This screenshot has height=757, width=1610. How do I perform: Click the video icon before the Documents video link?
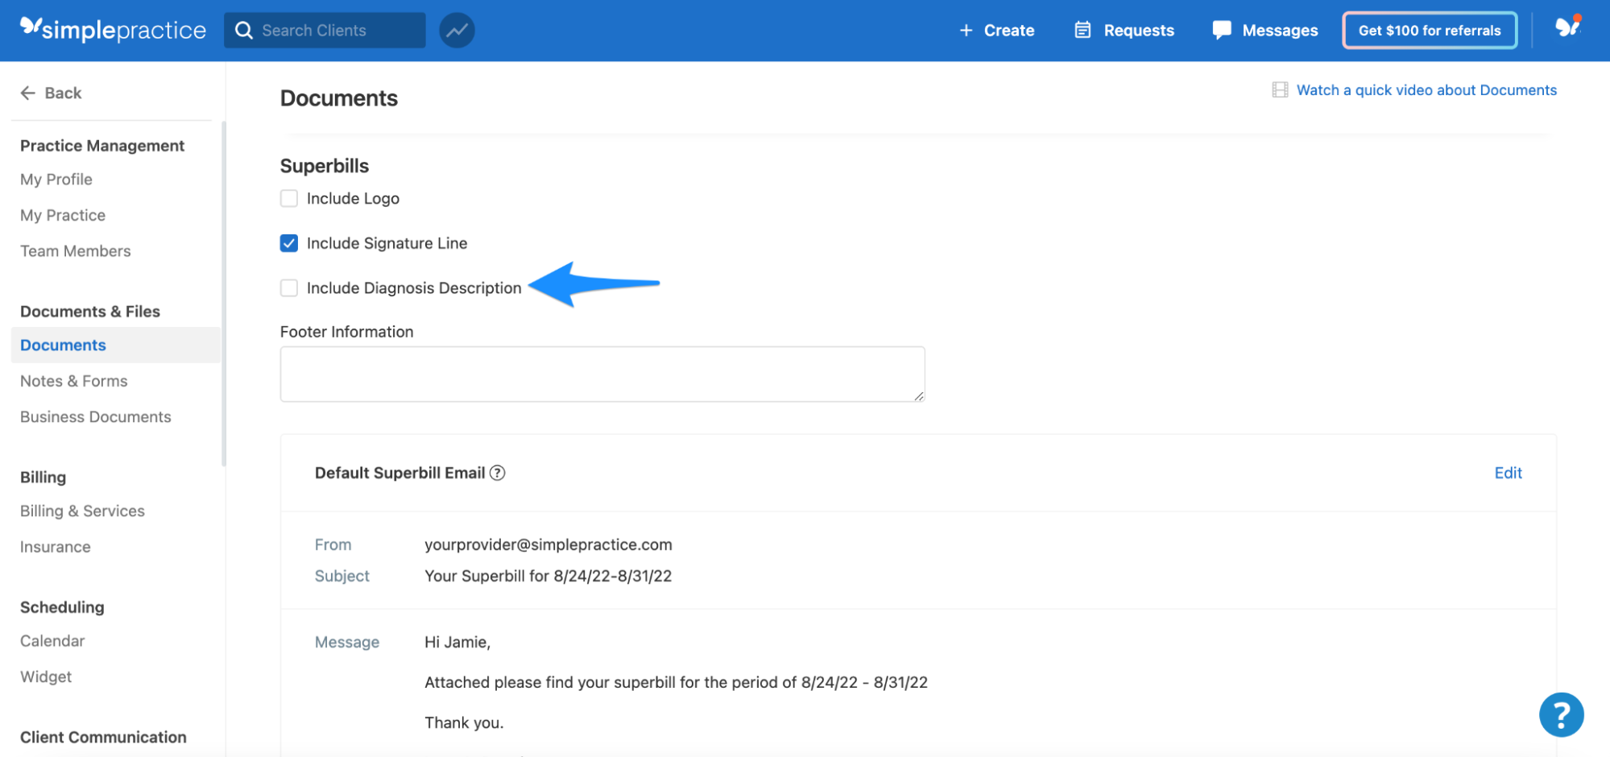point(1281,89)
